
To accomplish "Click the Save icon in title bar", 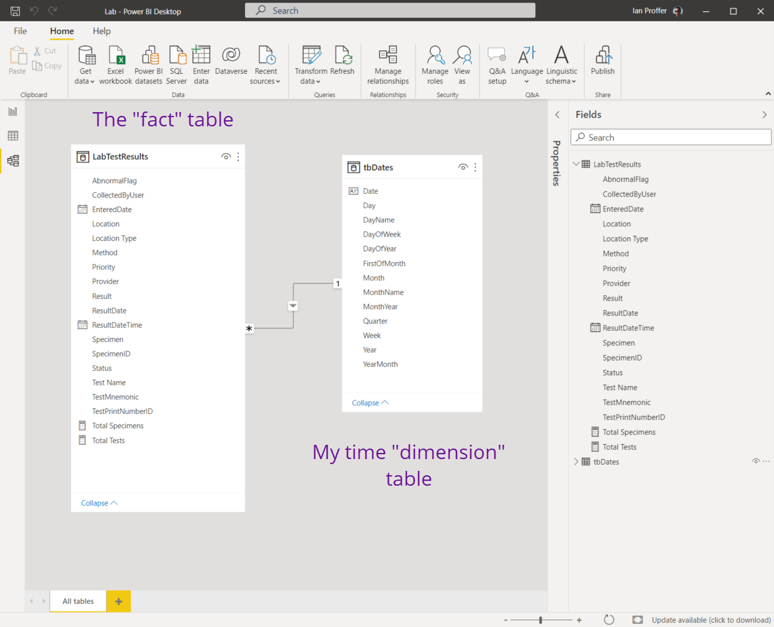I will (16, 11).
